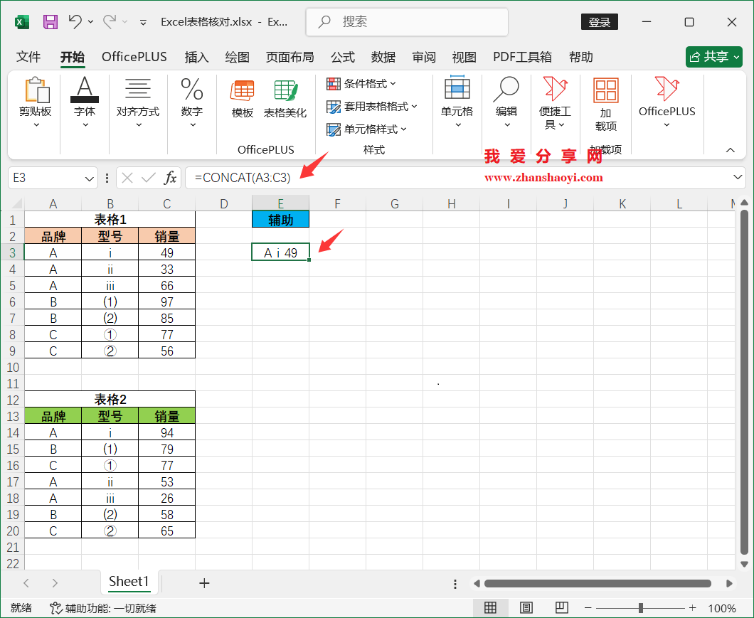Click the Undo arrow icon
The width and height of the screenshot is (754, 618).
(75, 21)
